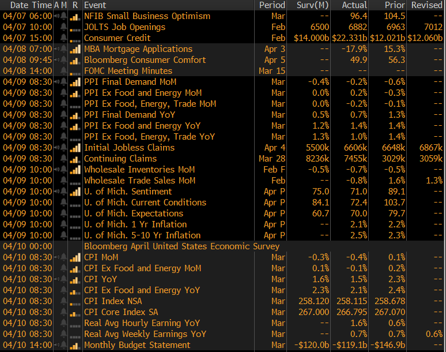Screen dimensions: 446x352
Task: Click the relevance bars icon for CPI MoM
Action: tap(75, 257)
